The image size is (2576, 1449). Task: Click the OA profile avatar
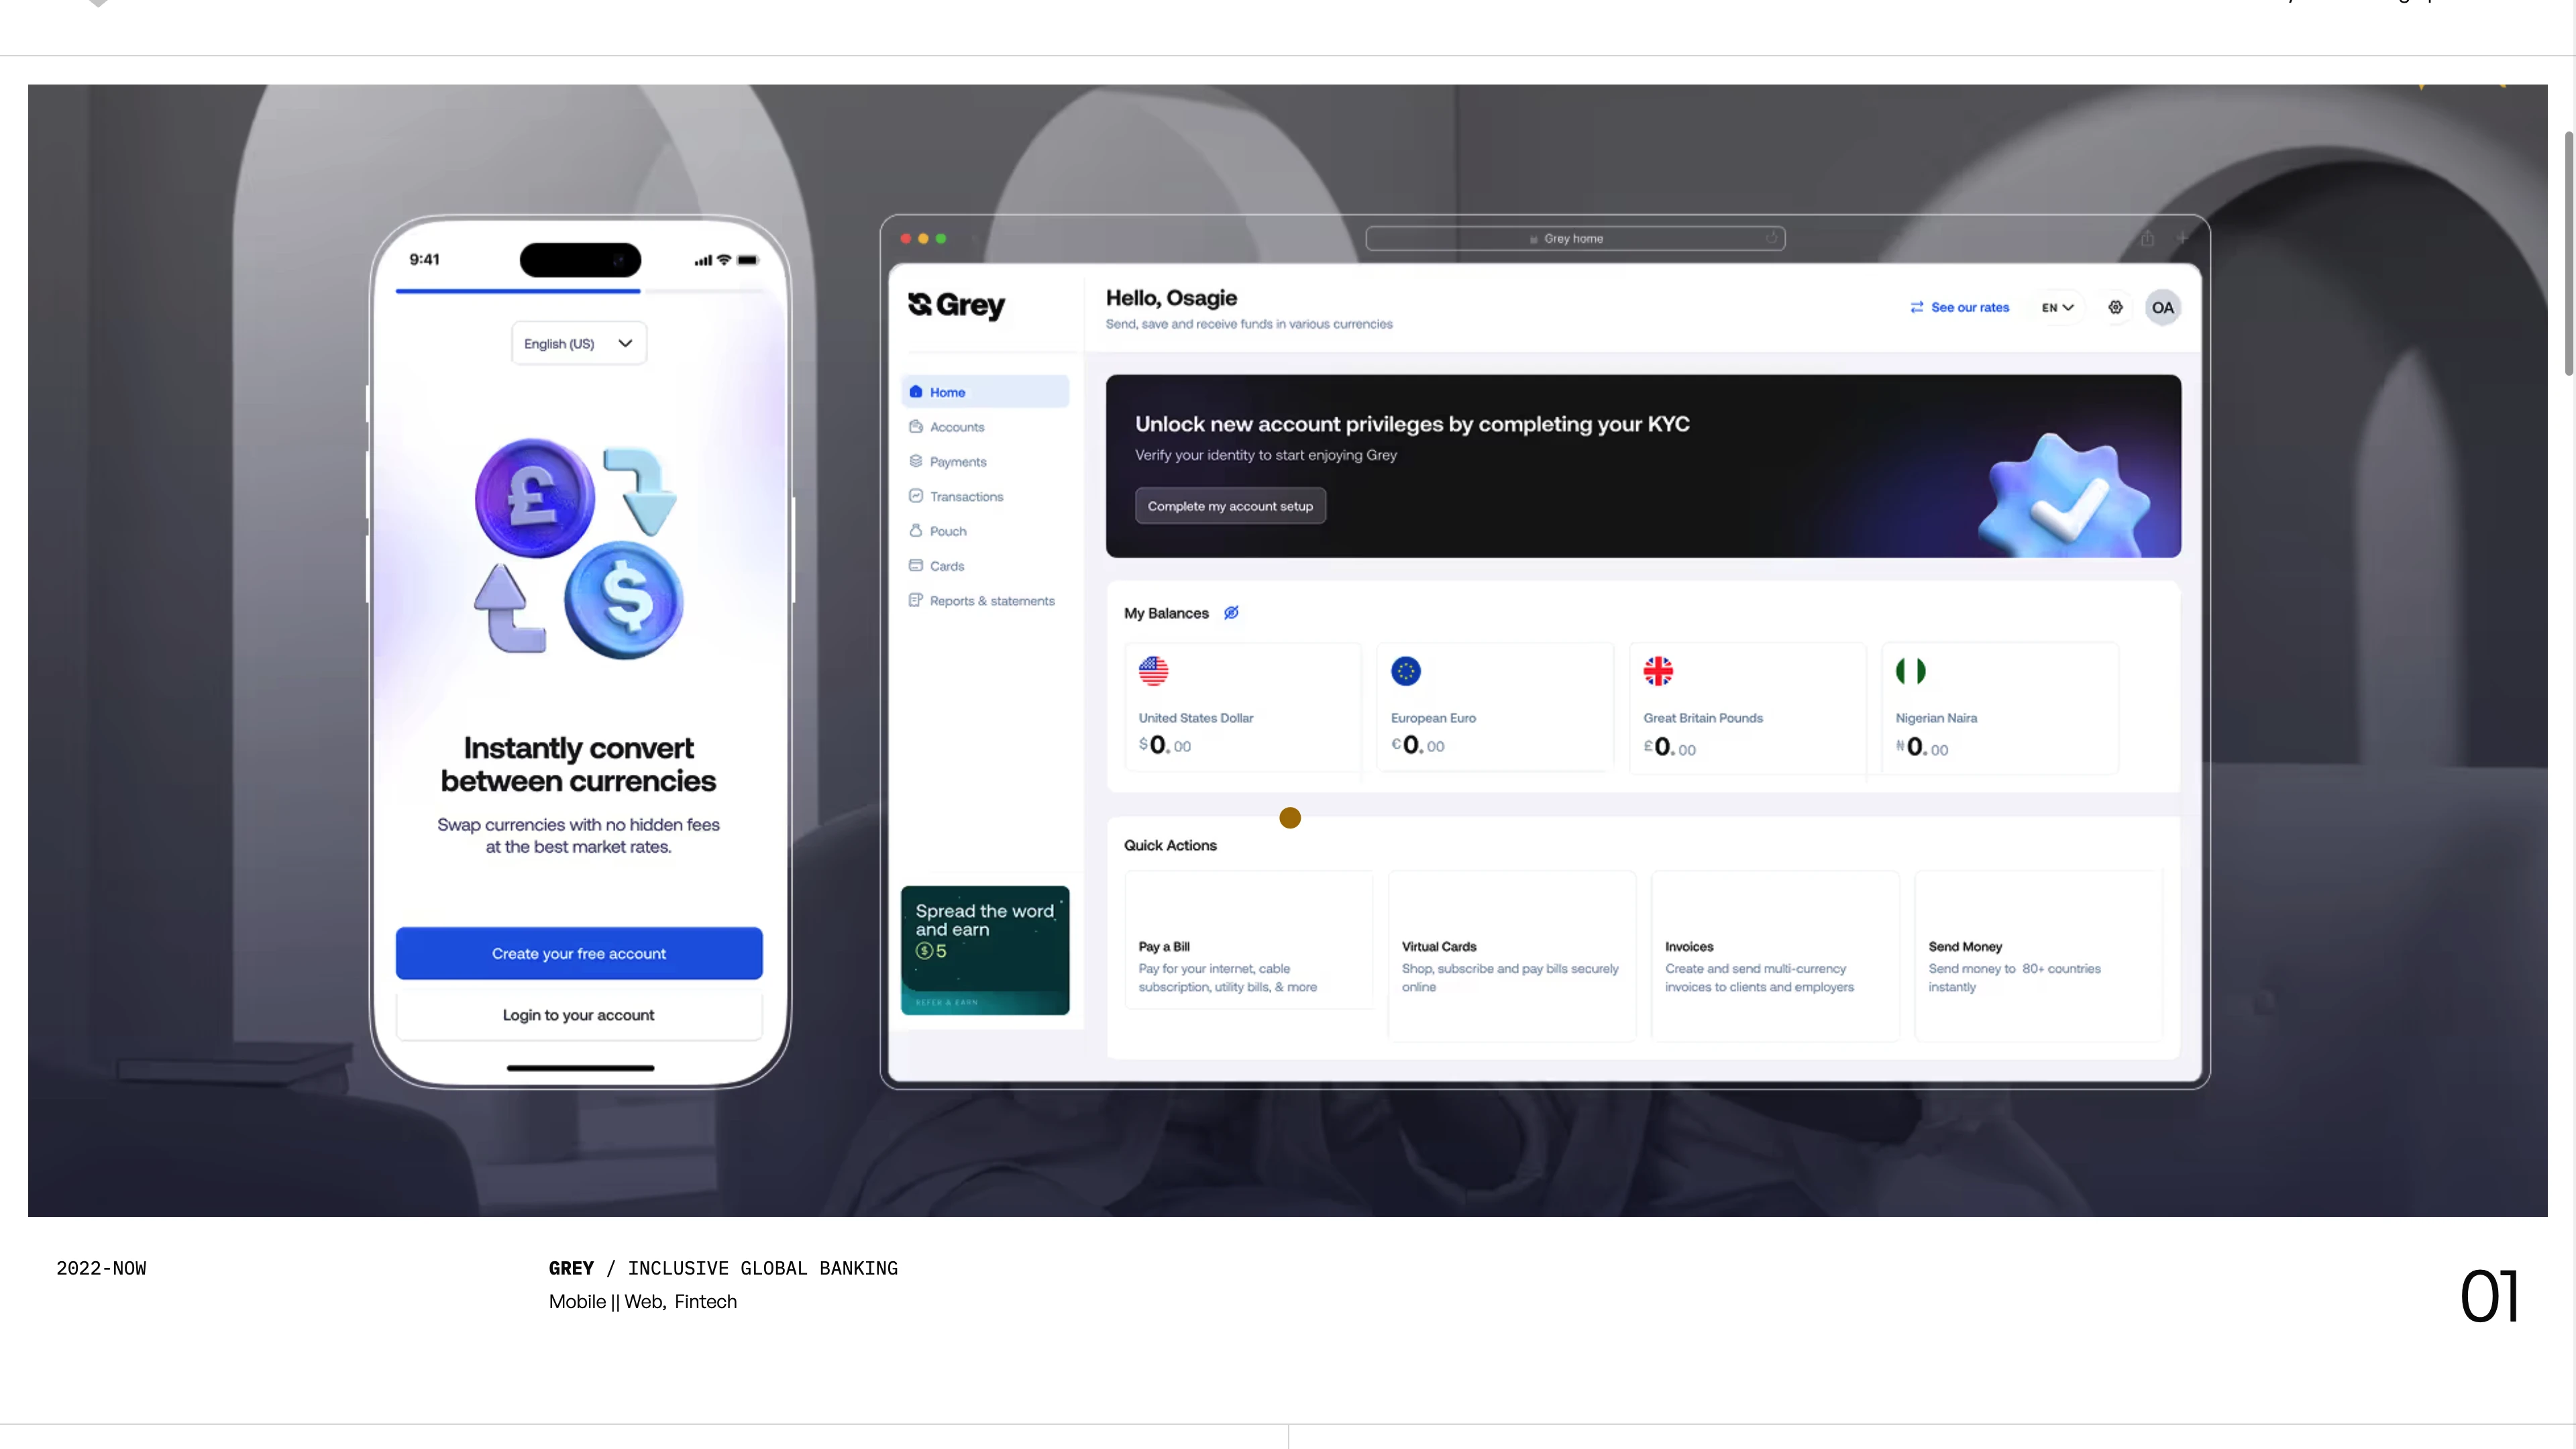2162,308
